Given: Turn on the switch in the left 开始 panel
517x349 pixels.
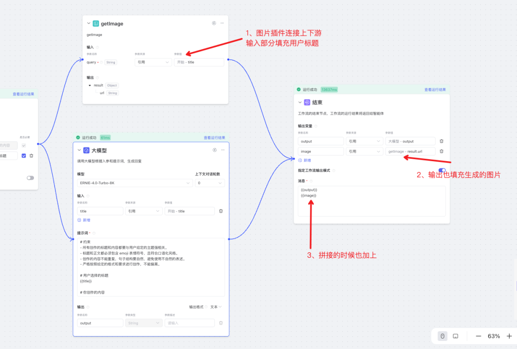Looking at the screenshot, I should (x=31, y=178).
